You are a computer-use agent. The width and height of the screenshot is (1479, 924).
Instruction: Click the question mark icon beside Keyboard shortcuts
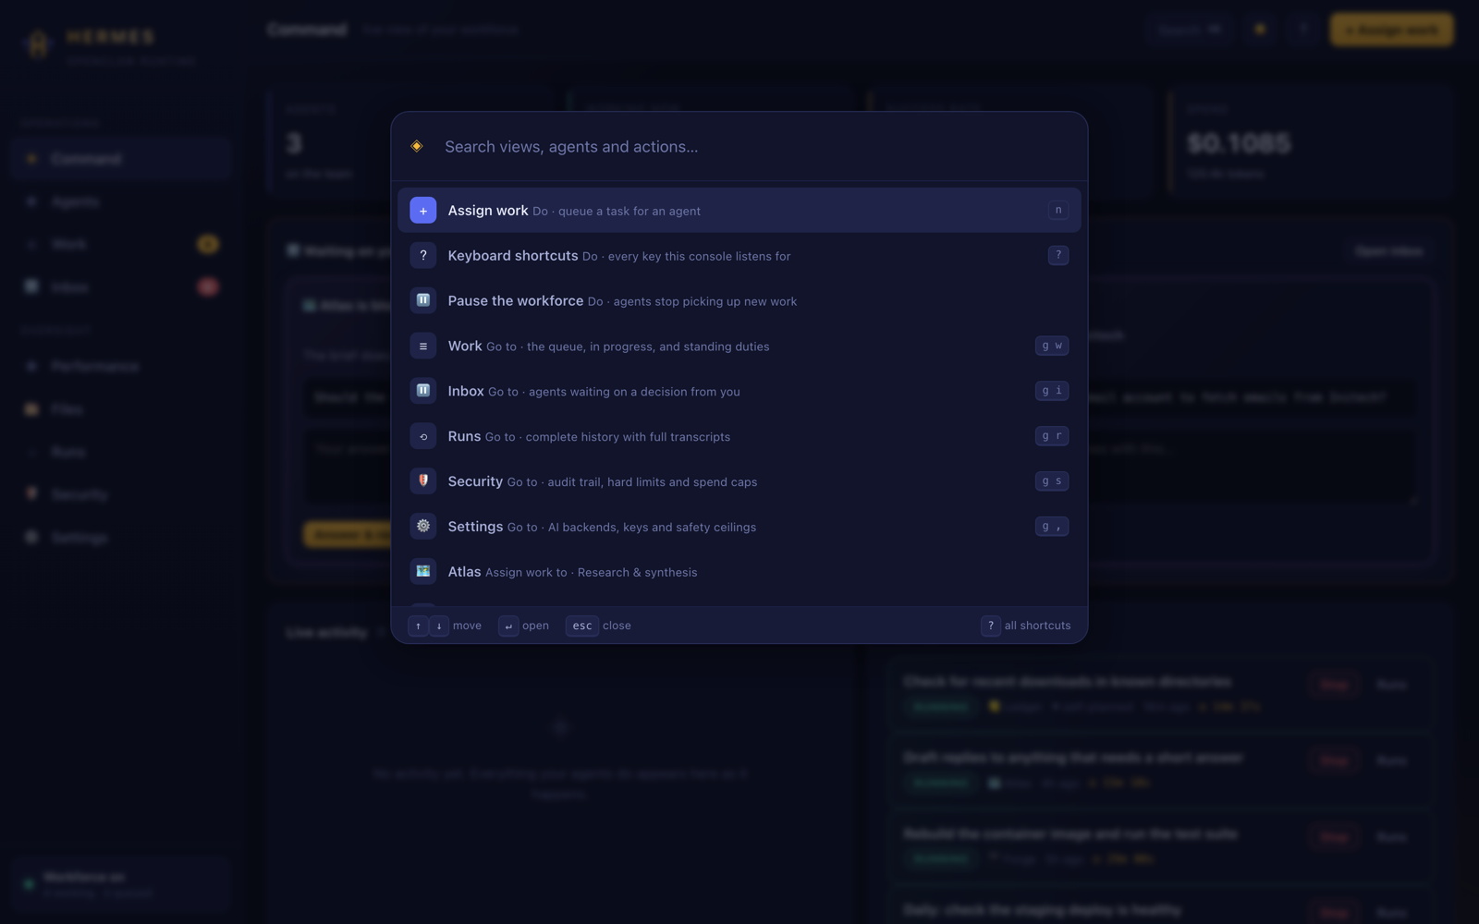coord(422,255)
